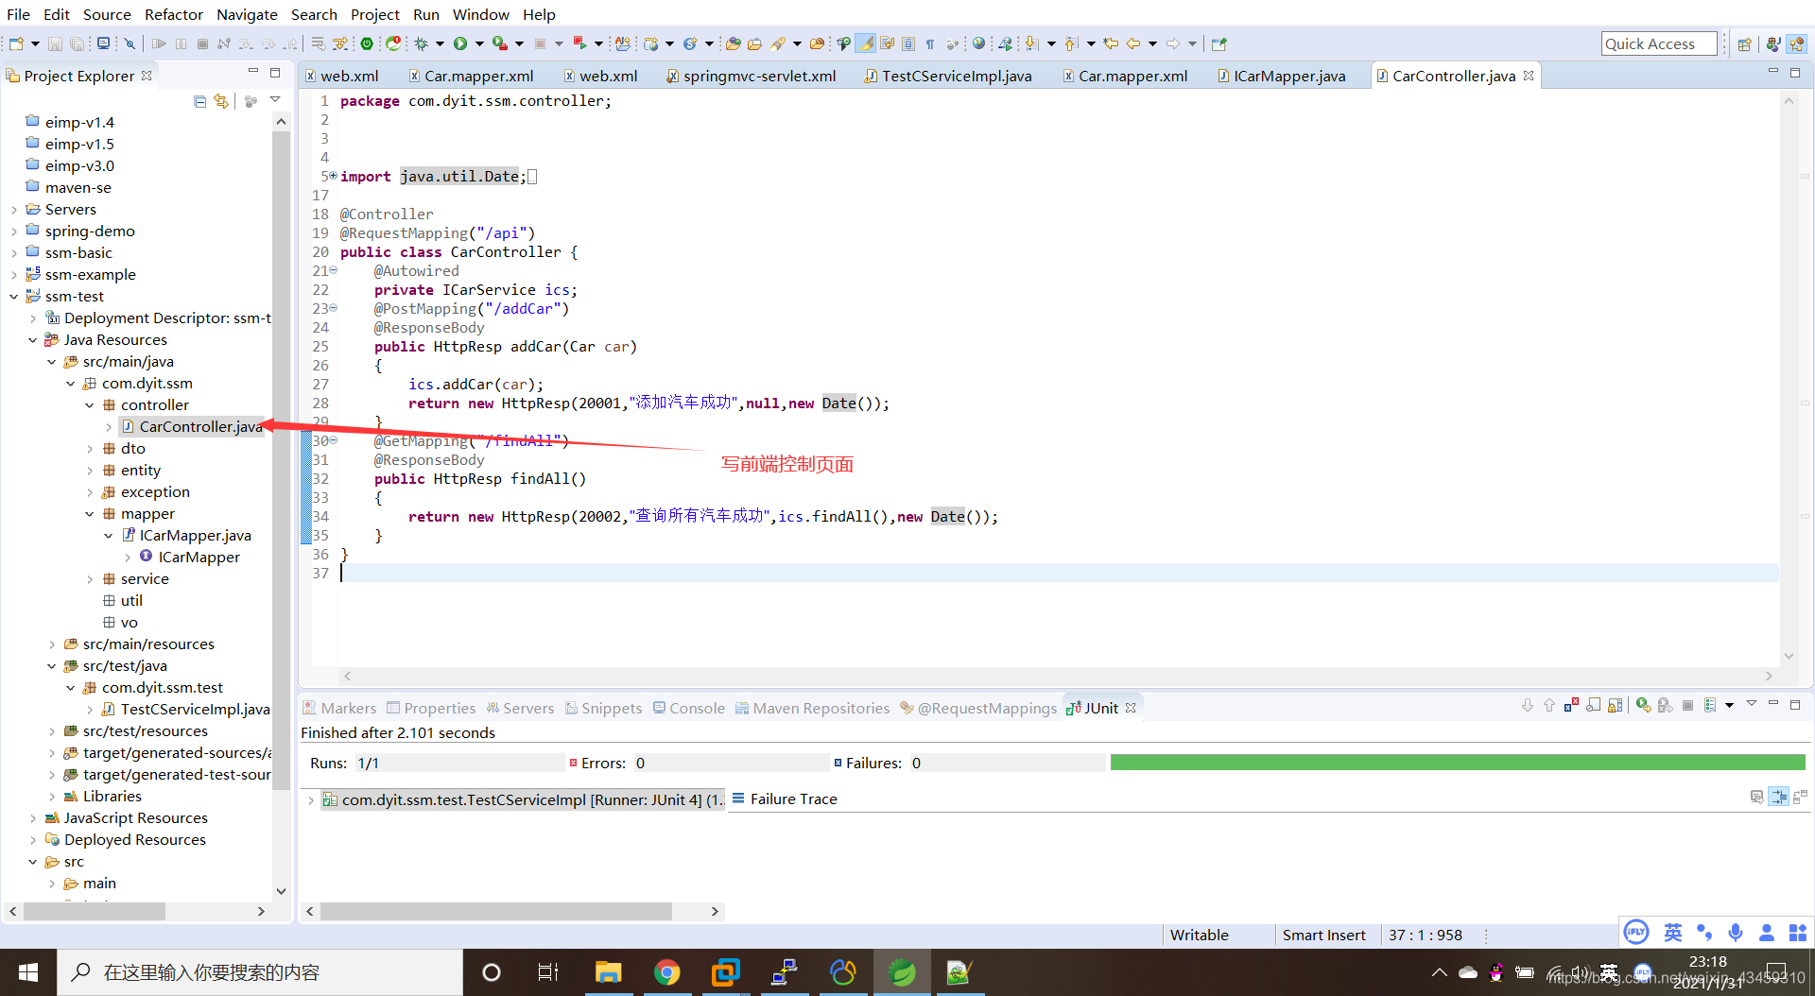Screen dimensions: 1815x996
Task: Click Rerun Test icon in JUnit view
Action: click(1644, 705)
